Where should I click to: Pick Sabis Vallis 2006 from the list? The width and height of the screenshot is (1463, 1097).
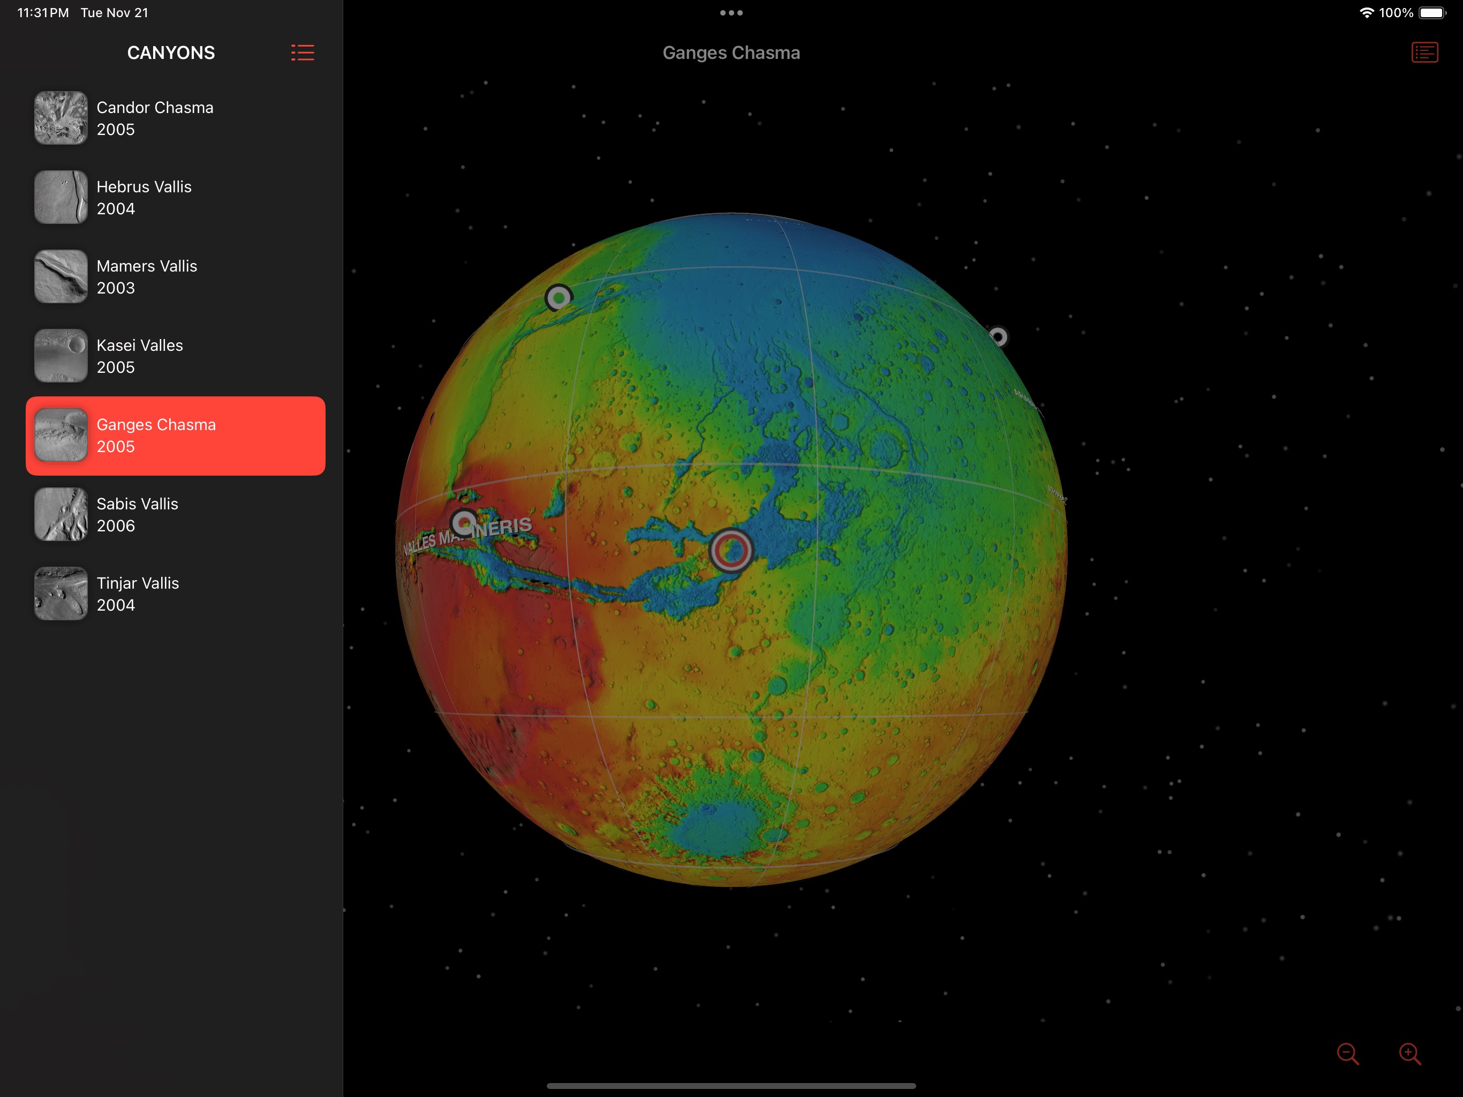175,515
